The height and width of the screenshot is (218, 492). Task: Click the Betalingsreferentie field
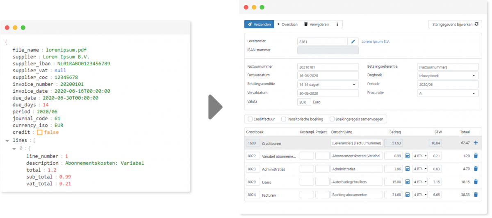[447, 67]
